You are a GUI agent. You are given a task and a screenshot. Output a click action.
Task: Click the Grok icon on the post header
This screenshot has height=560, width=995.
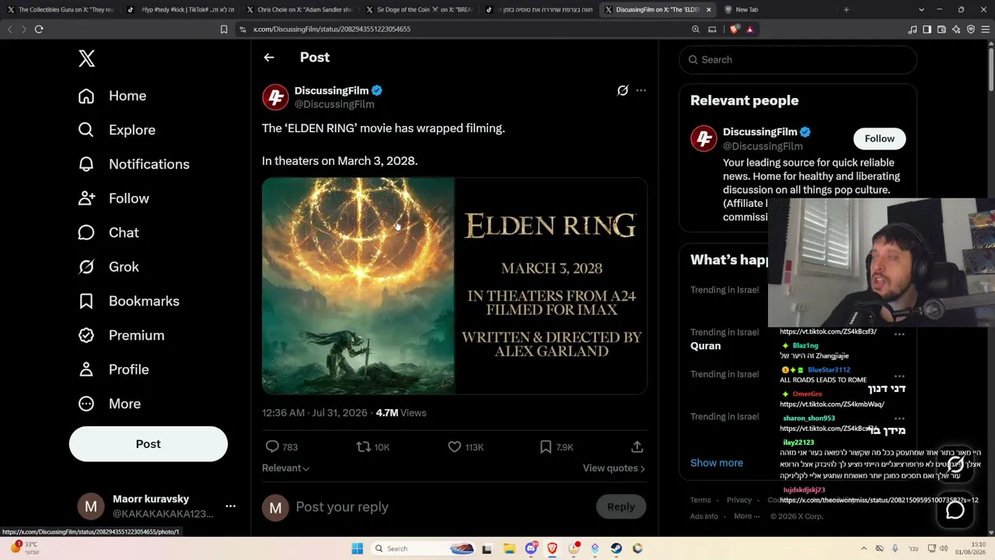pyautogui.click(x=623, y=91)
